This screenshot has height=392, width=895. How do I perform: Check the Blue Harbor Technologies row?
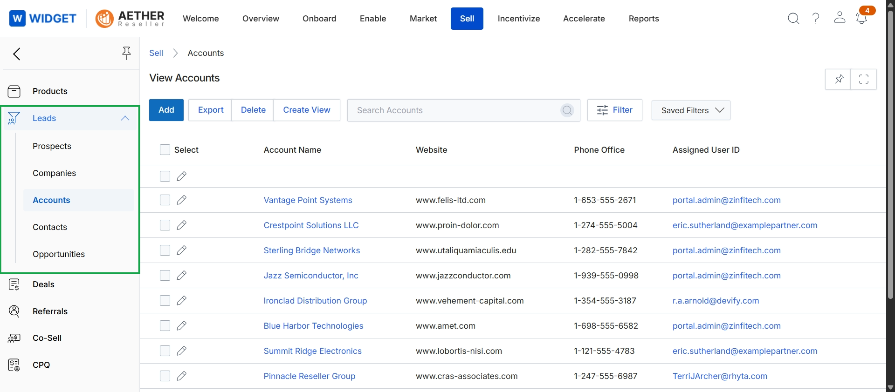tap(165, 326)
